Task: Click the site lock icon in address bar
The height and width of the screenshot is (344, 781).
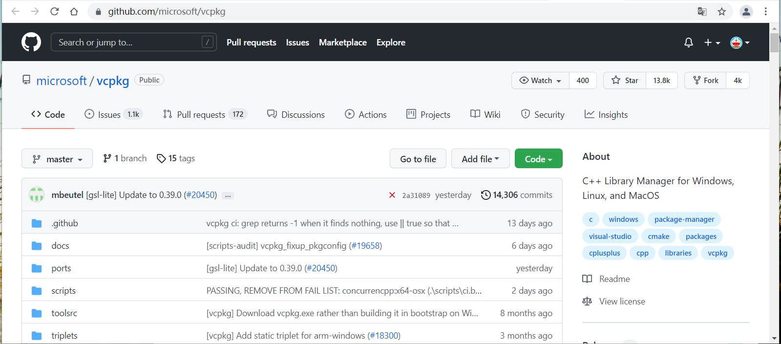Action: [98, 11]
